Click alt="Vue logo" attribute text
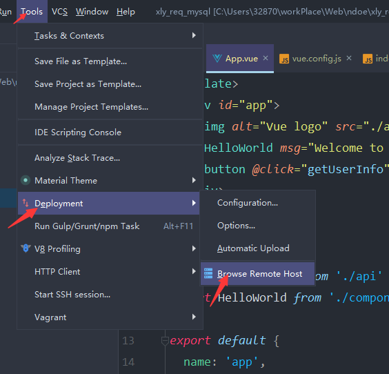Screen dimensions: 389x374 click(279, 126)
